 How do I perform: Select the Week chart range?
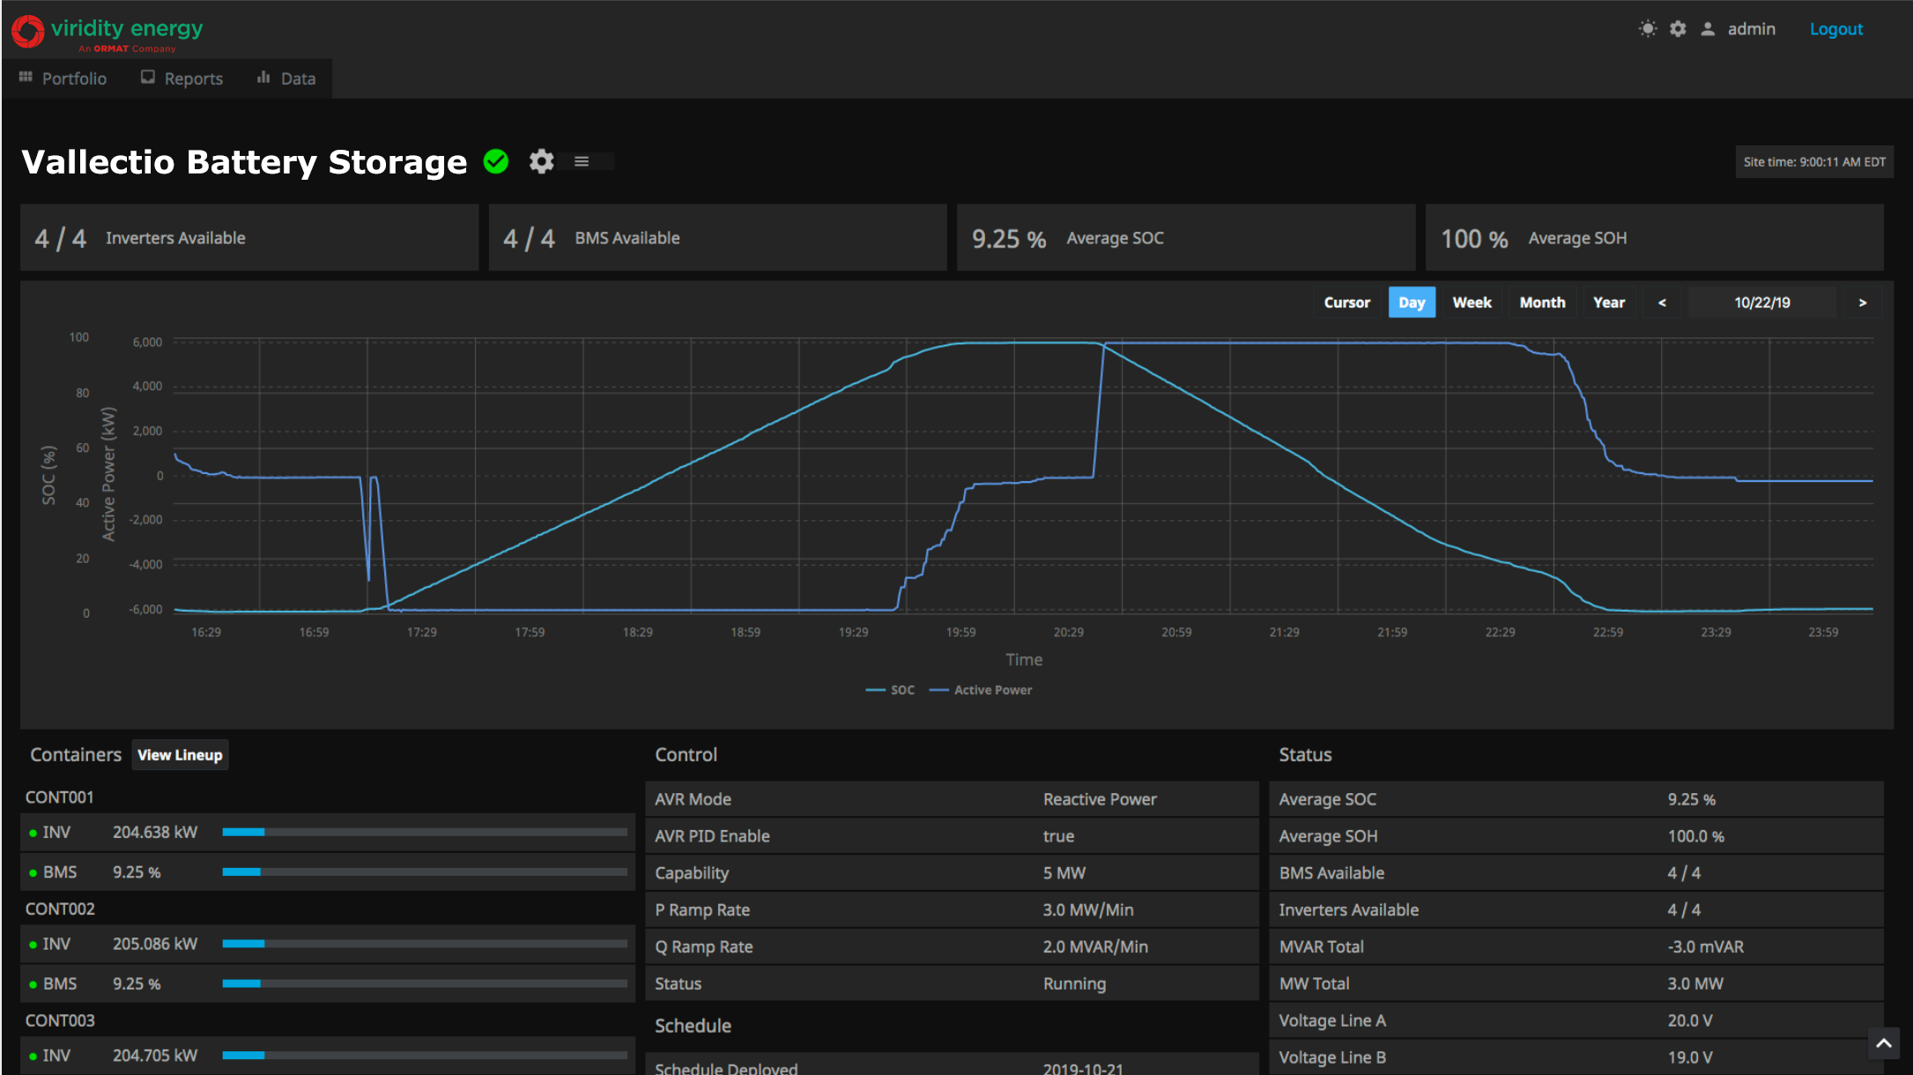1472,302
